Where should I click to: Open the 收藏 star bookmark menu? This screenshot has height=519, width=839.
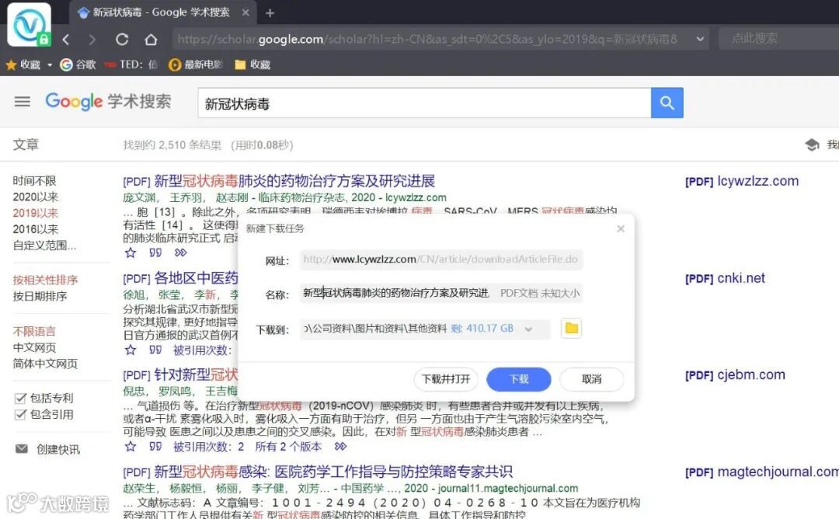pos(23,64)
